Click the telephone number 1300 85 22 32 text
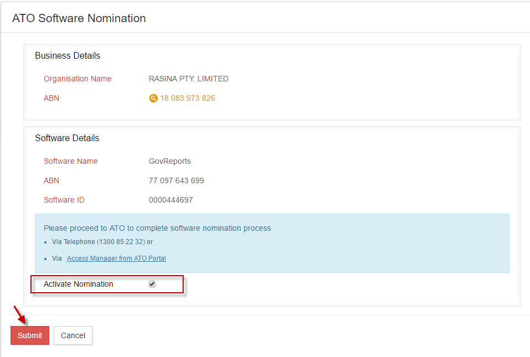The image size is (530, 357). (121, 242)
